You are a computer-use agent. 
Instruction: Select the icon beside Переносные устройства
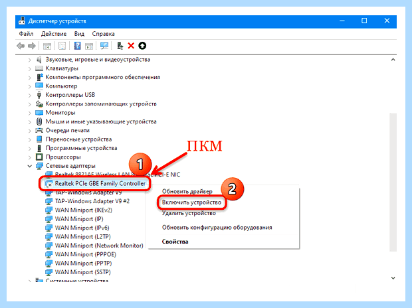click(x=39, y=139)
